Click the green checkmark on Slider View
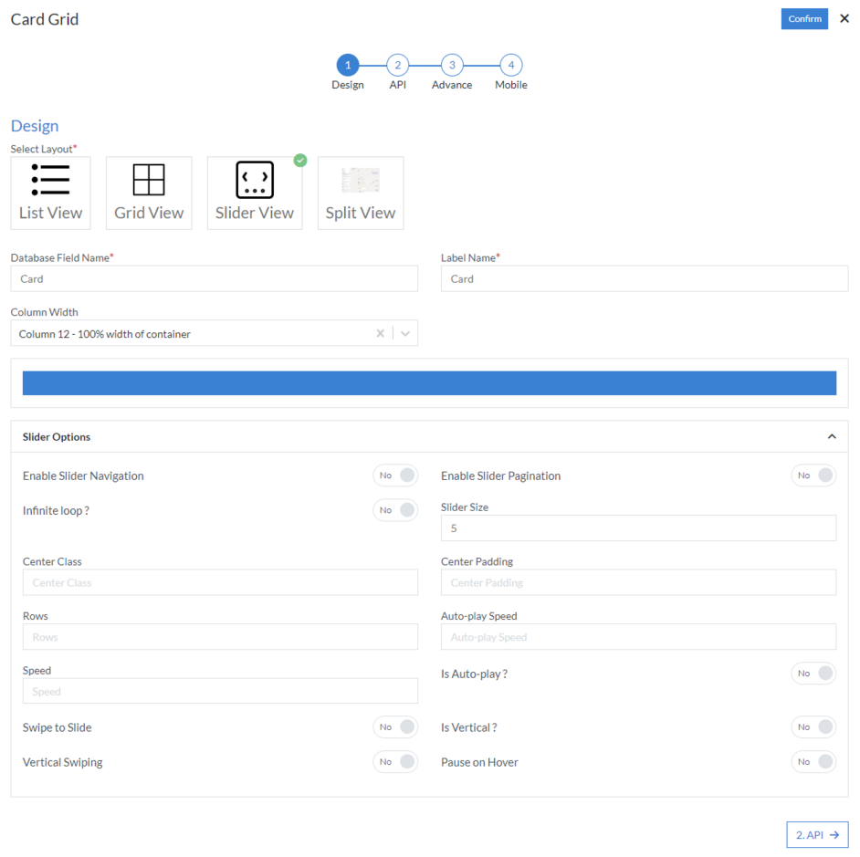860x857 pixels. pos(300,160)
